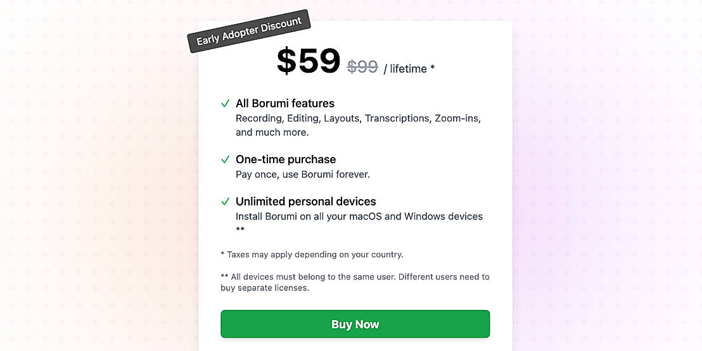The image size is (702, 351).
Task: Click the crossed-out $99 original price
Action: 362,67
